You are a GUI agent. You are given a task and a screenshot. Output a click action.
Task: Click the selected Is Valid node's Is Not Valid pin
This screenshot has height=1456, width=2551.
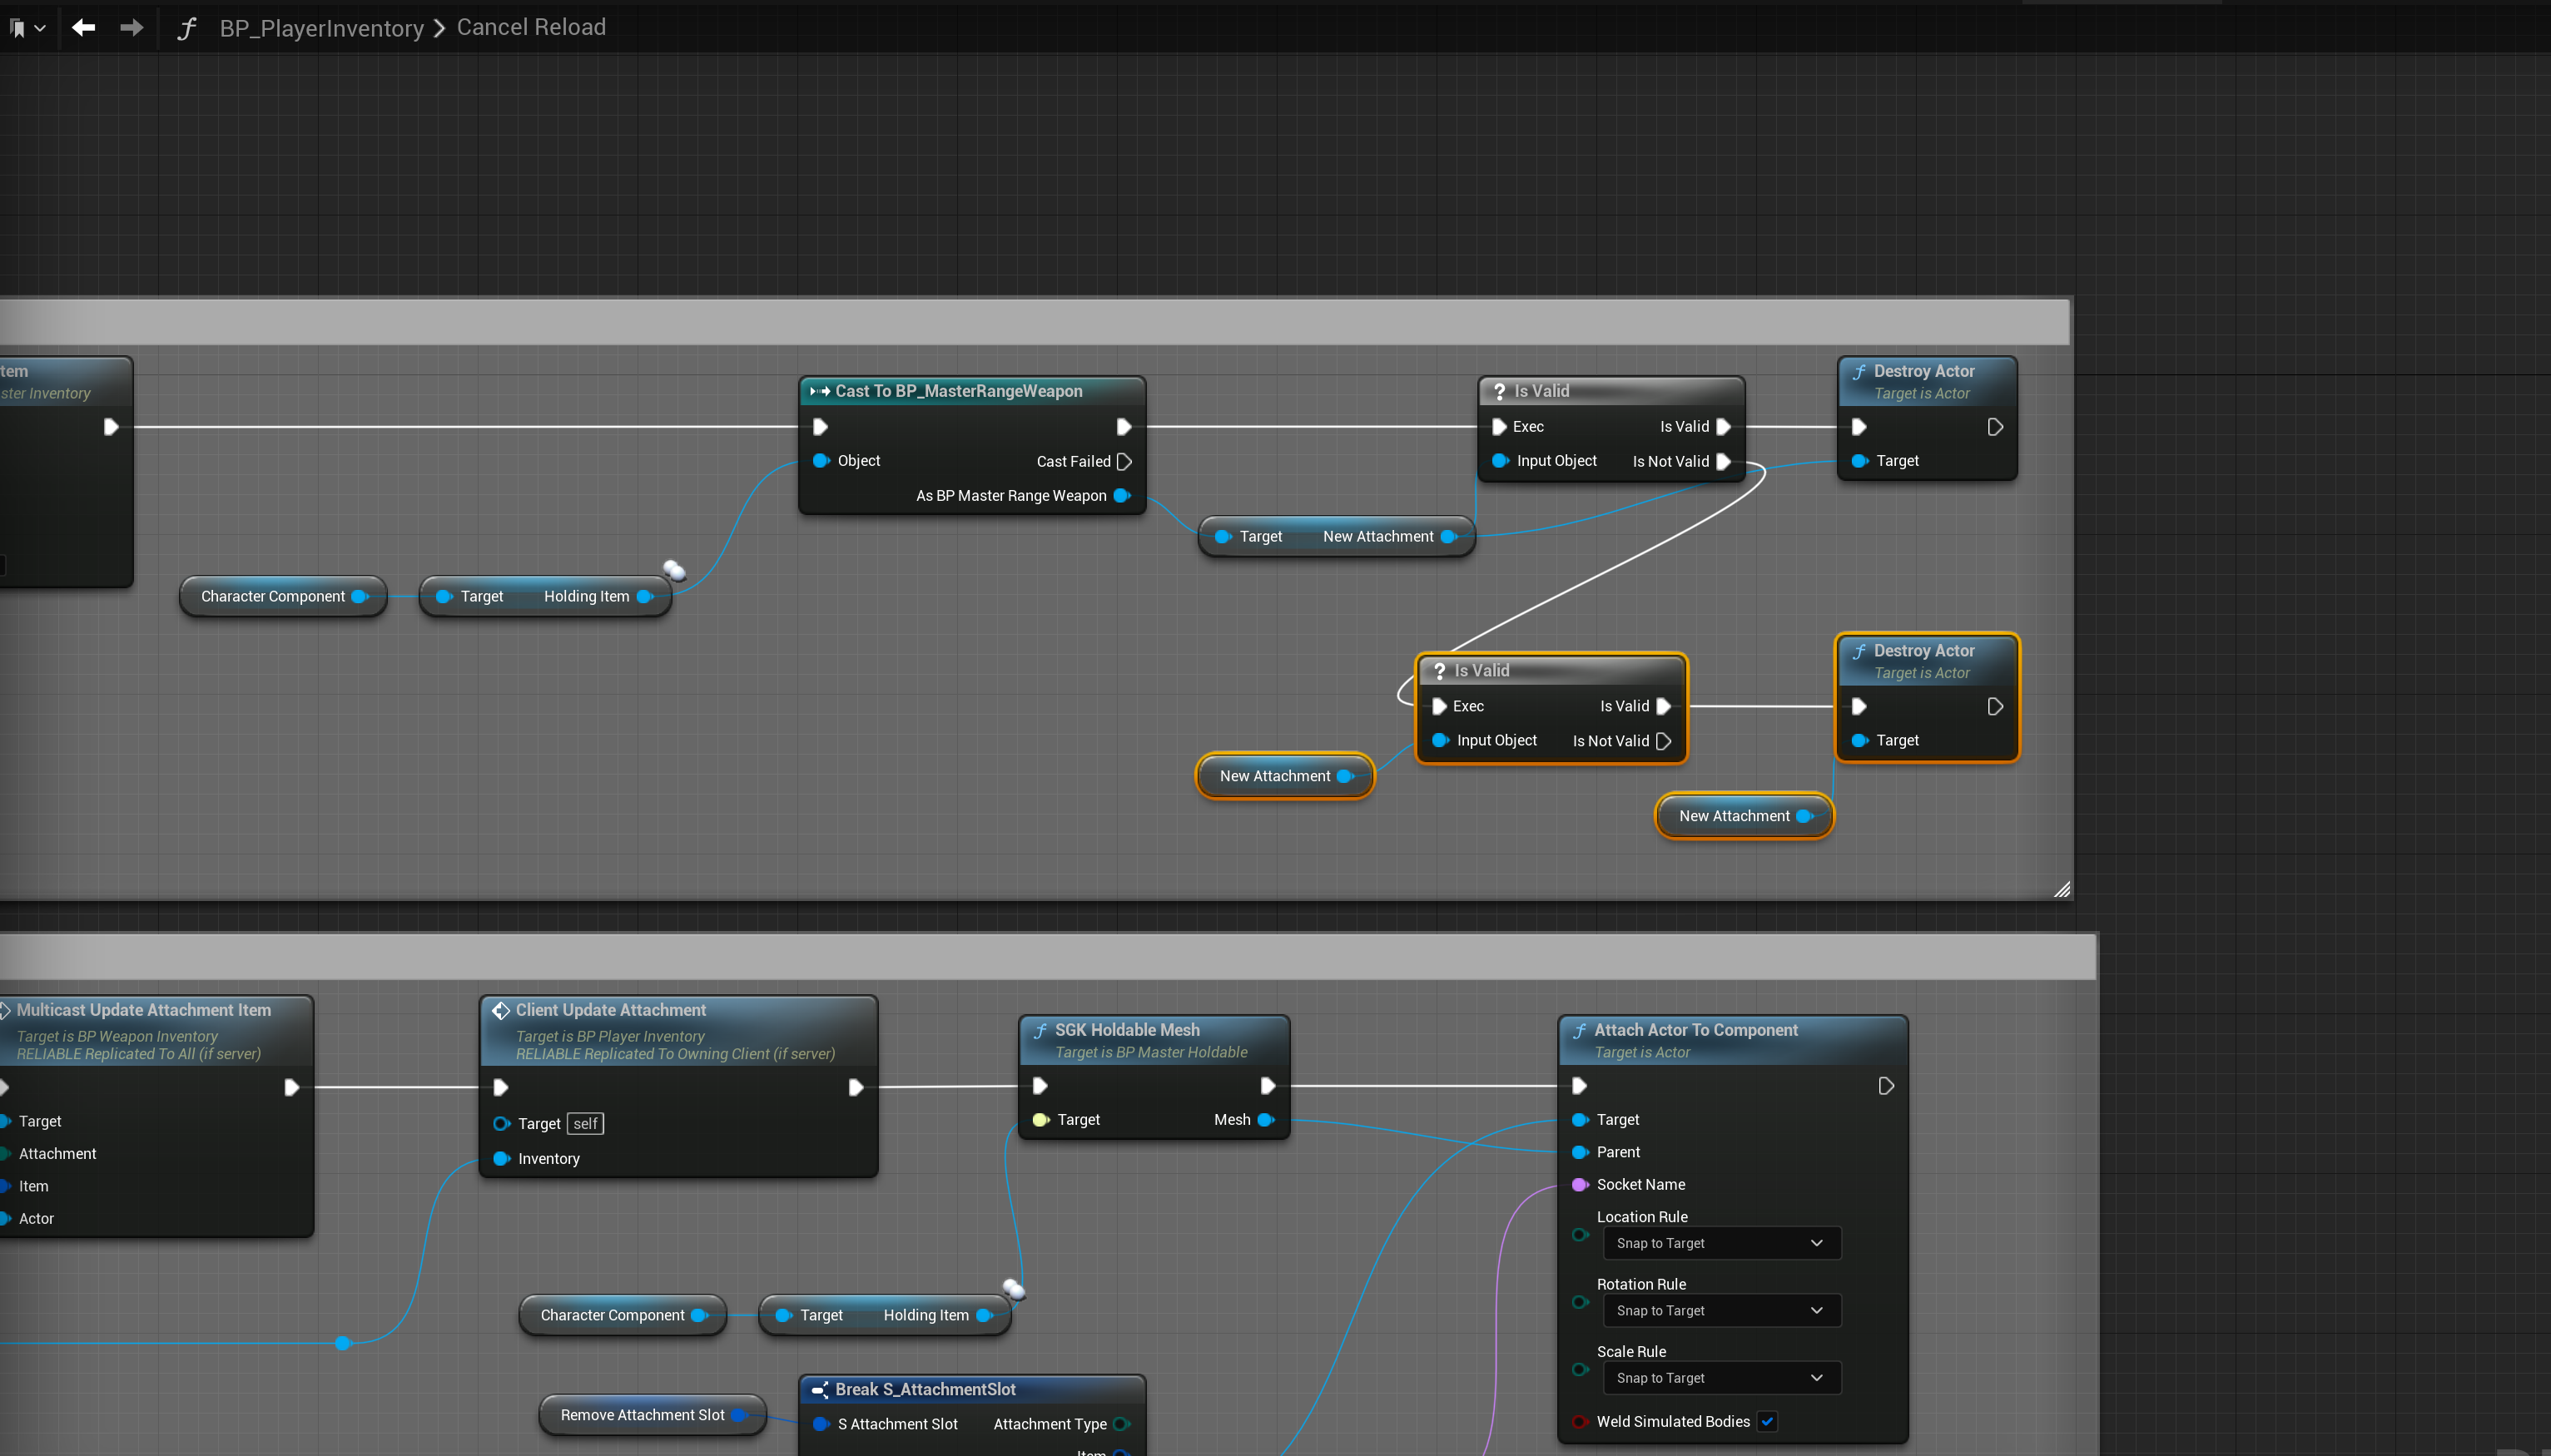tap(1663, 741)
